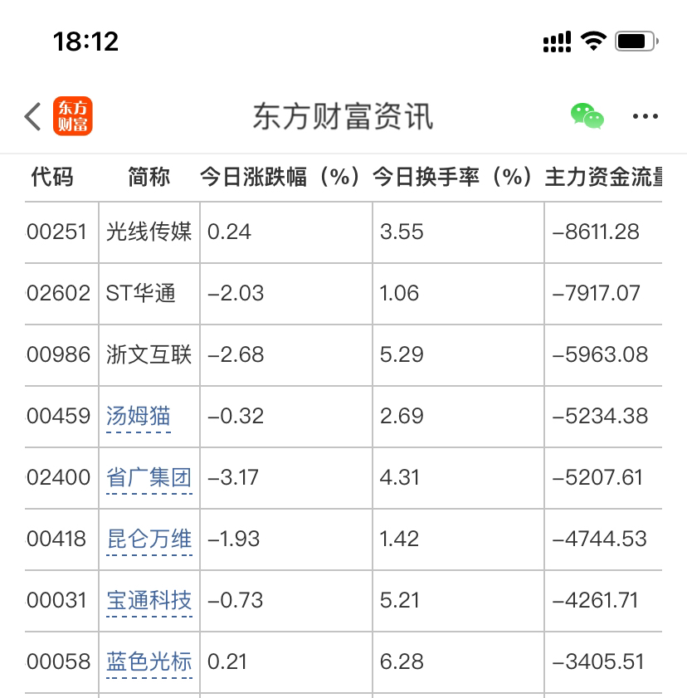Select the 代码 column header
Screen dimensions: 687x698
[x=52, y=177]
